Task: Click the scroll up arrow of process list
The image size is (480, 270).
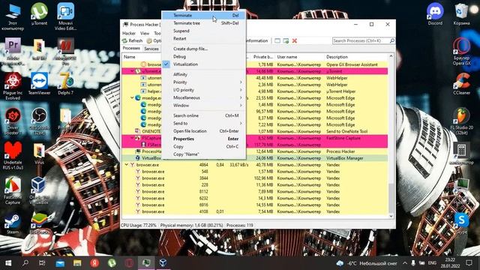Action: click(x=391, y=57)
